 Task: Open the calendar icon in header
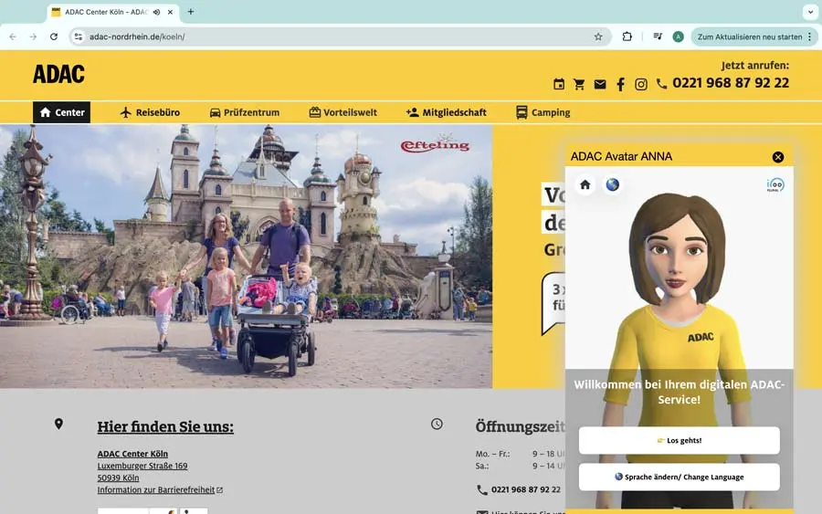pyautogui.click(x=559, y=84)
